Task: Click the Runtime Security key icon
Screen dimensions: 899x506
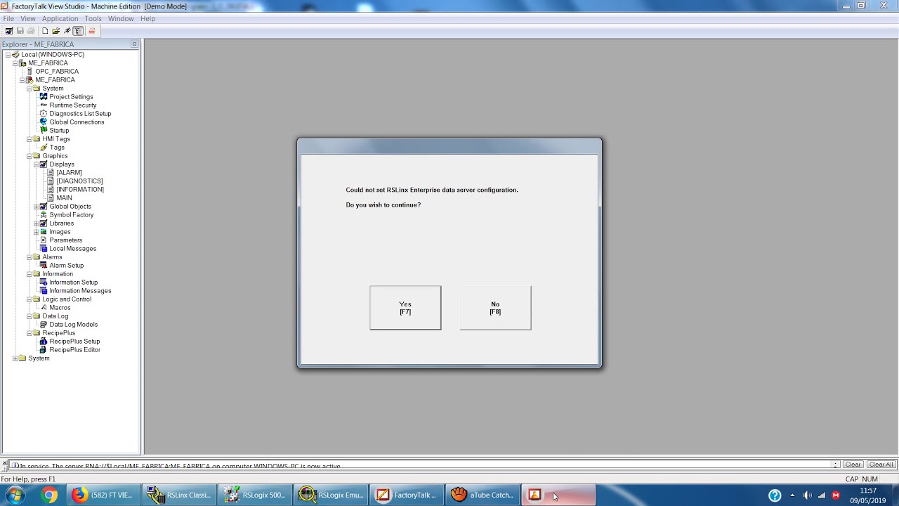Action: point(44,105)
